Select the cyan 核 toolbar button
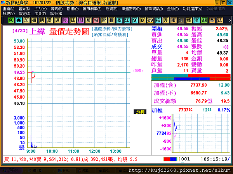The height and width of the screenshot is (174, 233). point(158,20)
